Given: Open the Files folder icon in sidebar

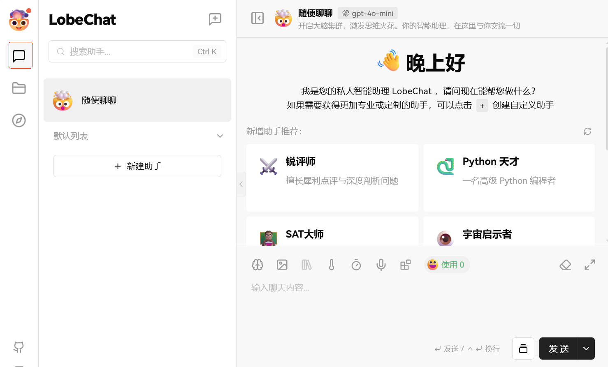Looking at the screenshot, I should click(19, 88).
